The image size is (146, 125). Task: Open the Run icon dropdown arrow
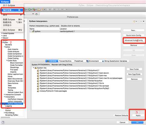point(31,9)
